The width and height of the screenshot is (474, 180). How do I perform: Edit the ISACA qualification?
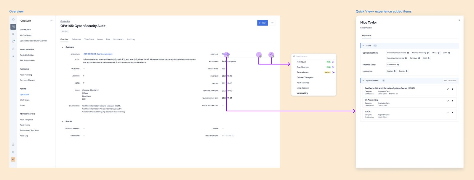click(448, 112)
